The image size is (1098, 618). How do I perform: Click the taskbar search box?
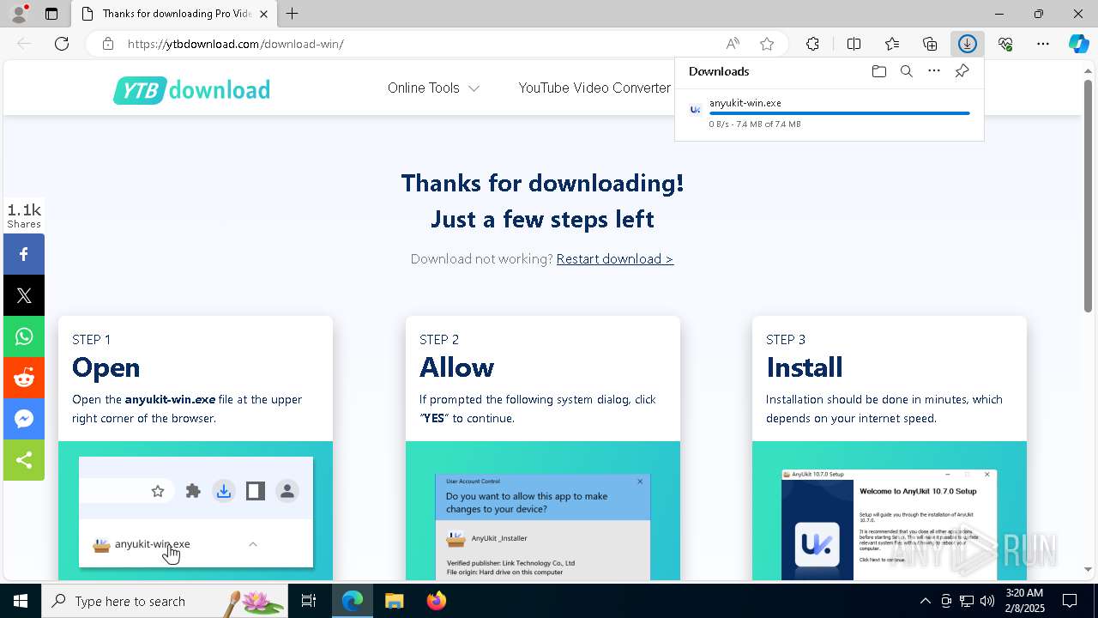point(166,601)
